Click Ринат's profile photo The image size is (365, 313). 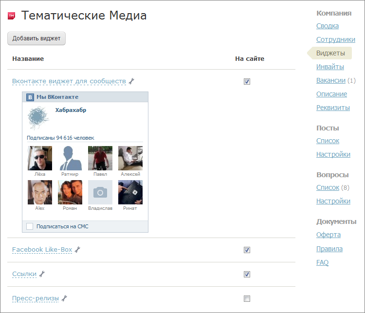[130, 192]
